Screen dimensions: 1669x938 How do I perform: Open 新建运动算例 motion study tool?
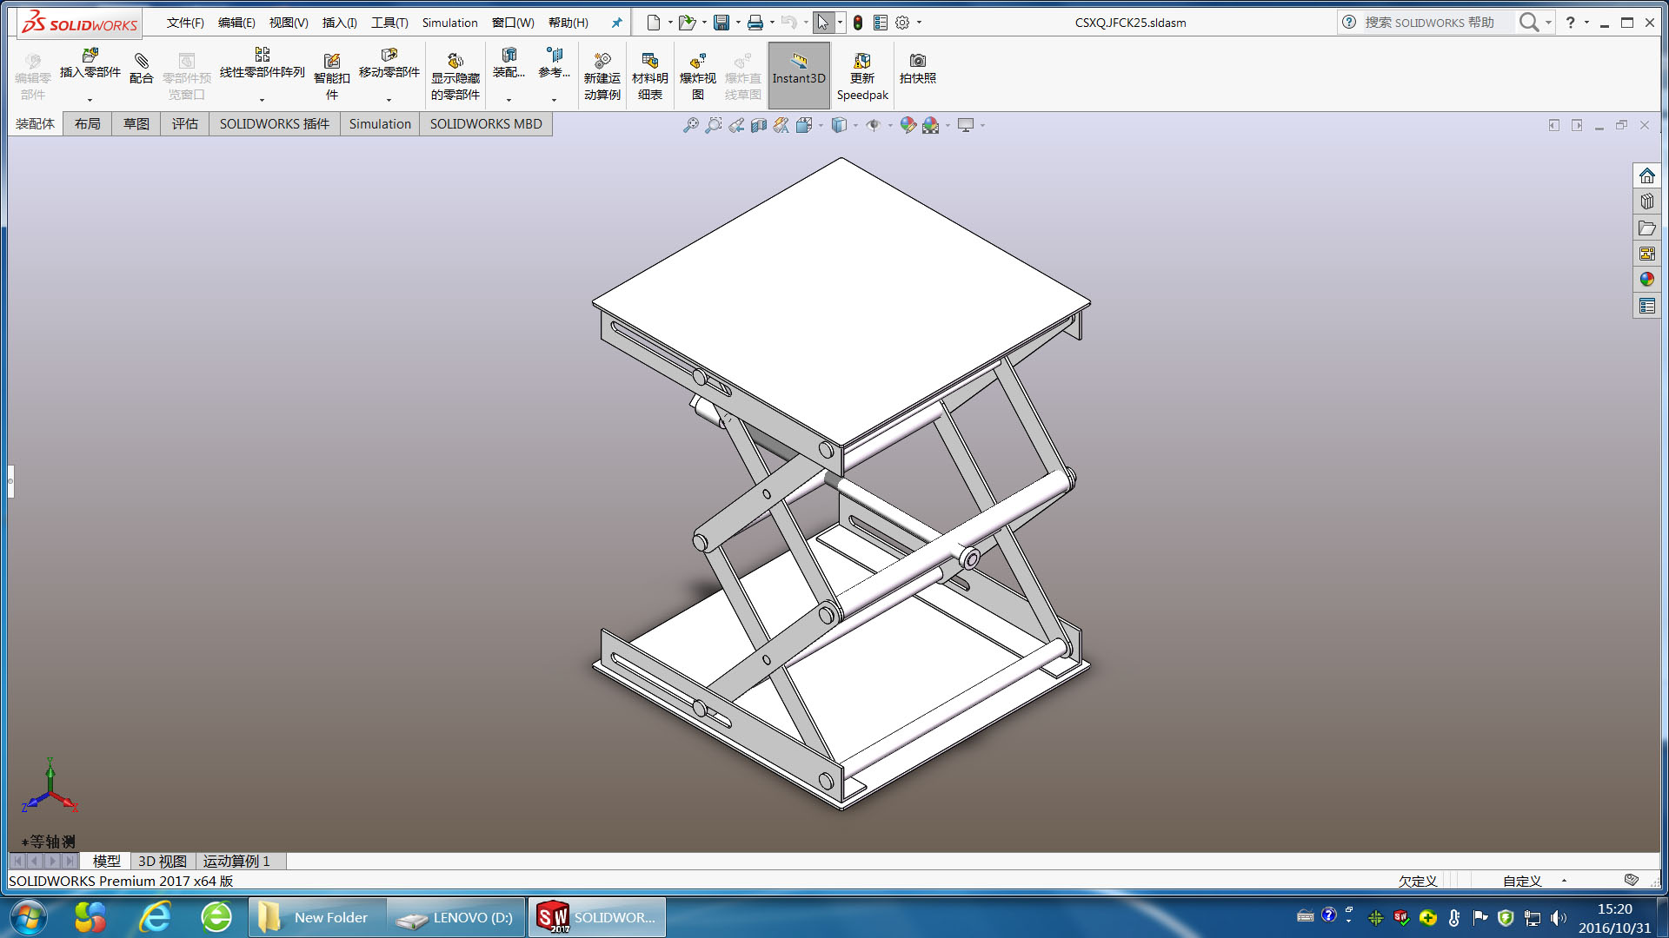click(x=602, y=63)
